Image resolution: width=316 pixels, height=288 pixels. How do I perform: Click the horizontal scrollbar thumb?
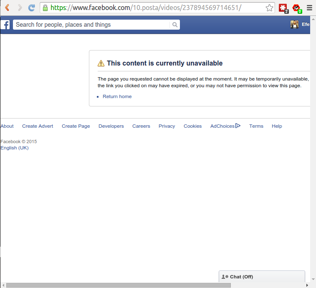pyautogui.click(x=119, y=285)
